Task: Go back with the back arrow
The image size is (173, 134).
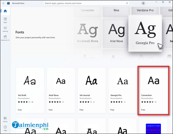Action: click(x=4, y=3)
